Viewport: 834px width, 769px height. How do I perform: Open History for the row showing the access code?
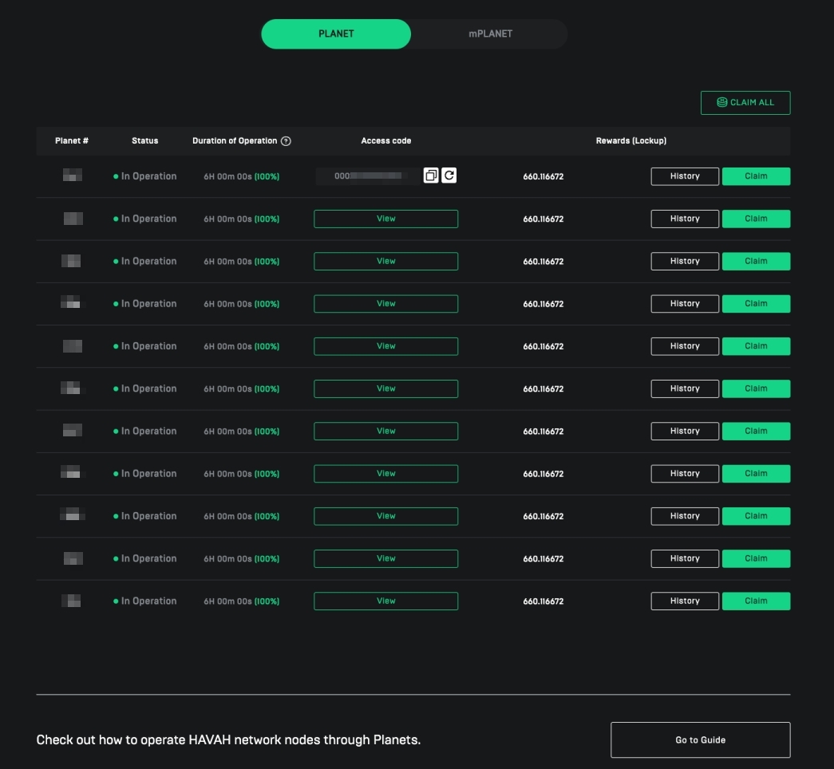coord(685,176)
